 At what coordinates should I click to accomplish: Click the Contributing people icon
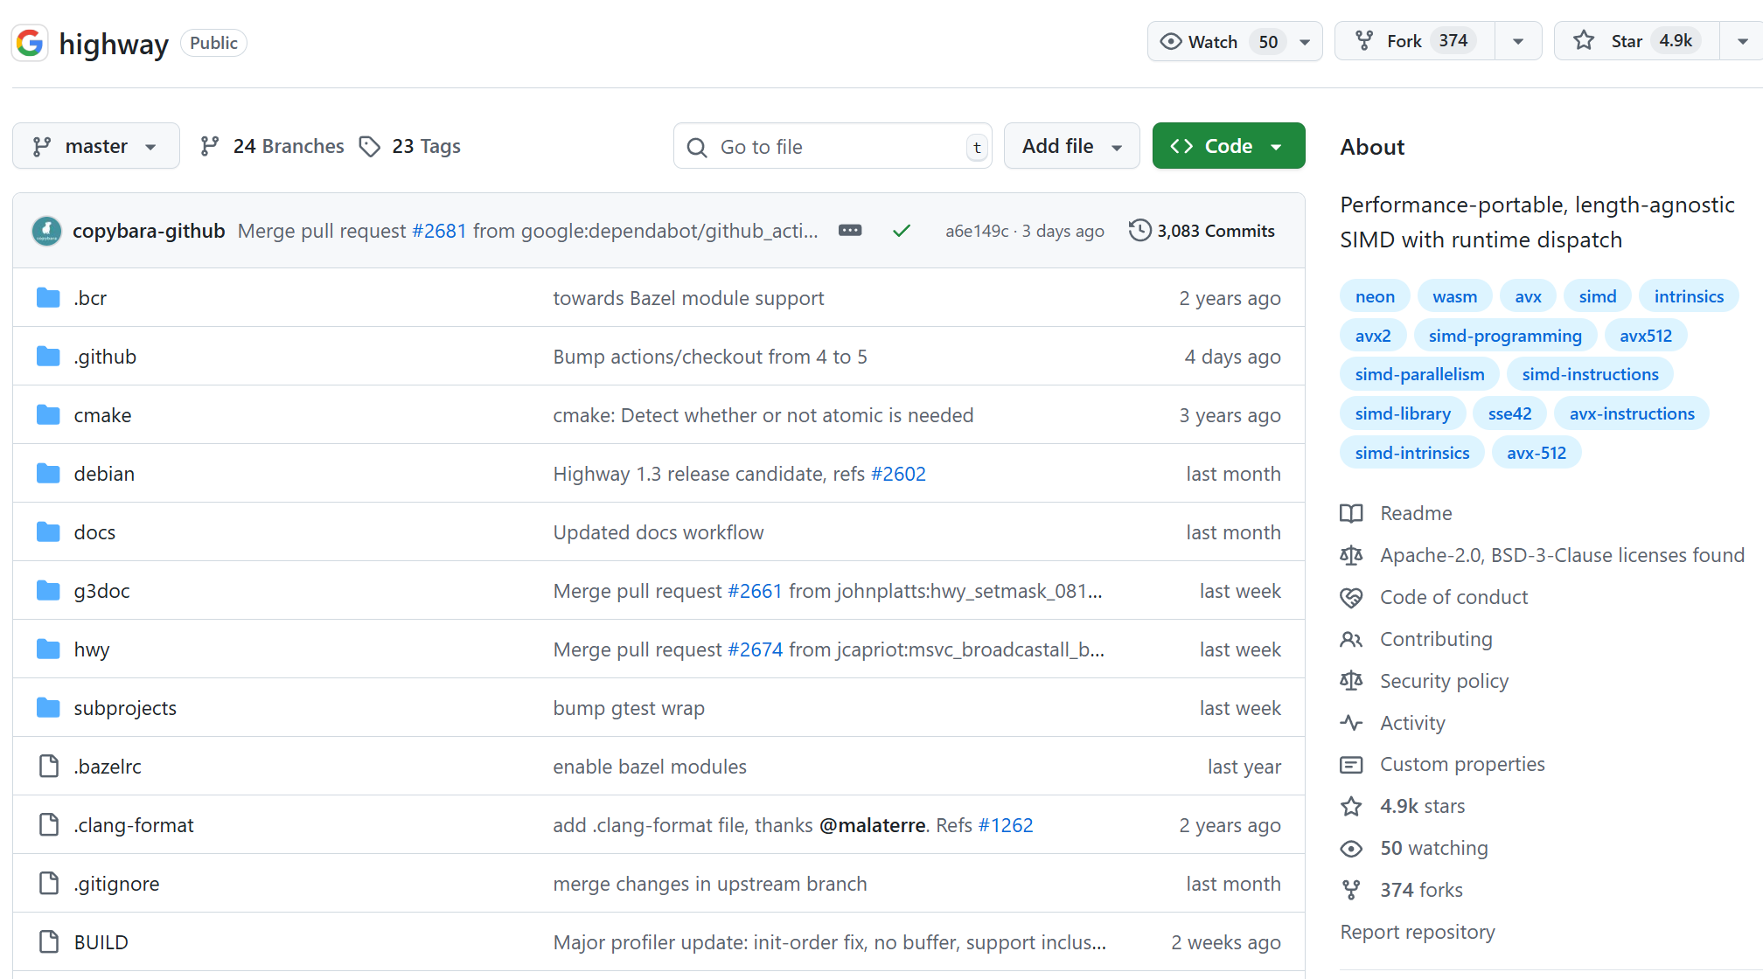(1351, 639)
